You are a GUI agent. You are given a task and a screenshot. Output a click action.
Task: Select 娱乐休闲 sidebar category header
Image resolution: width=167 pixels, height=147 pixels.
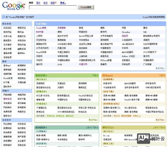17,24
